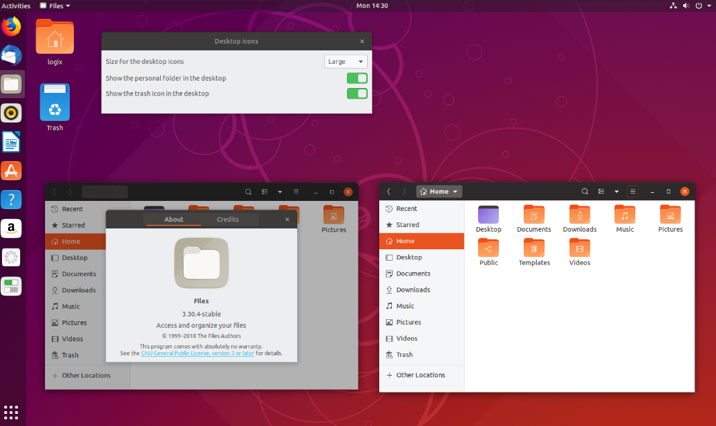
Task: Toggle show trash icon in the desktop
Action: [x=357, y=93]
